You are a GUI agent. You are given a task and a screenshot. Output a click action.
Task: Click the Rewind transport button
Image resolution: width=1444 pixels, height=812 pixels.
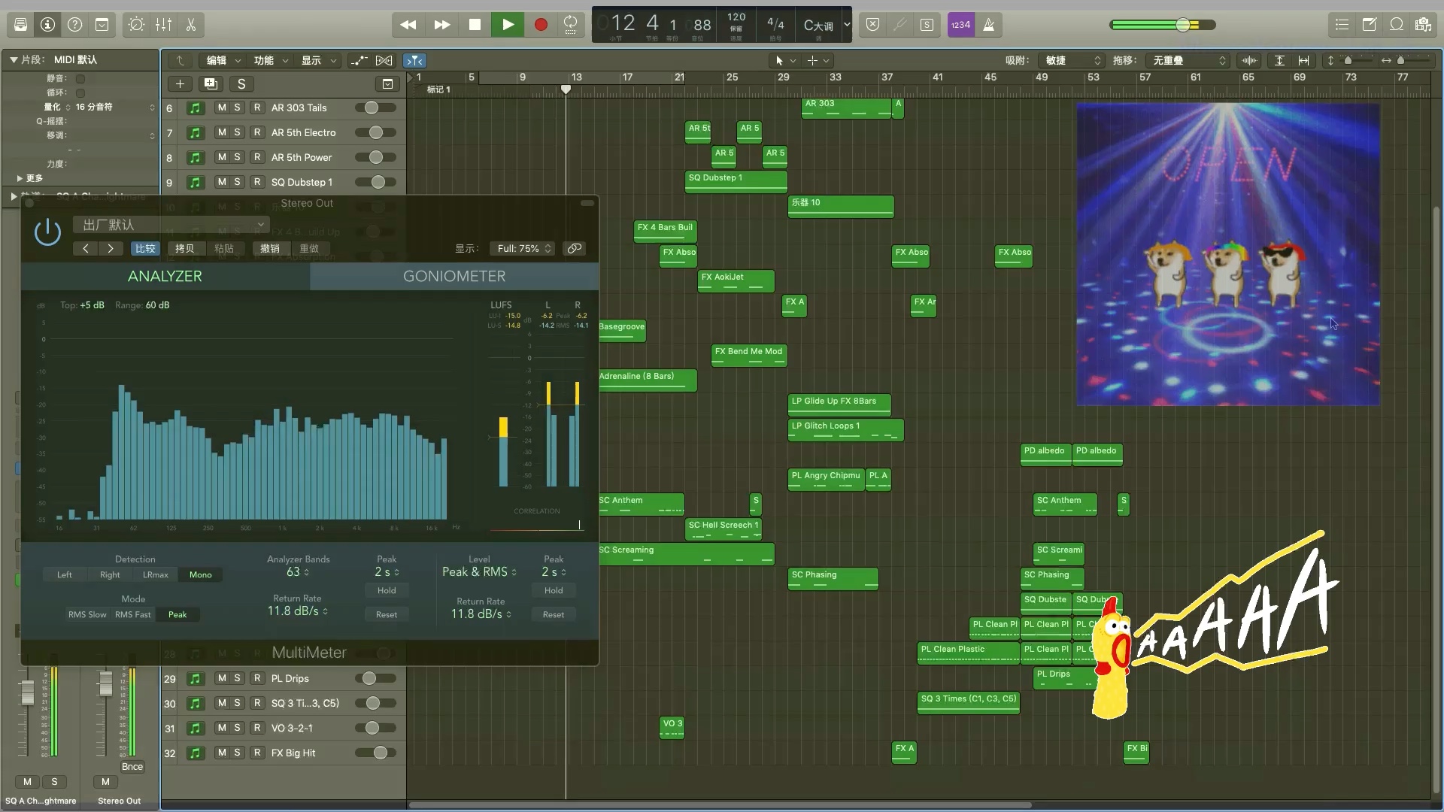coord(408,25)
